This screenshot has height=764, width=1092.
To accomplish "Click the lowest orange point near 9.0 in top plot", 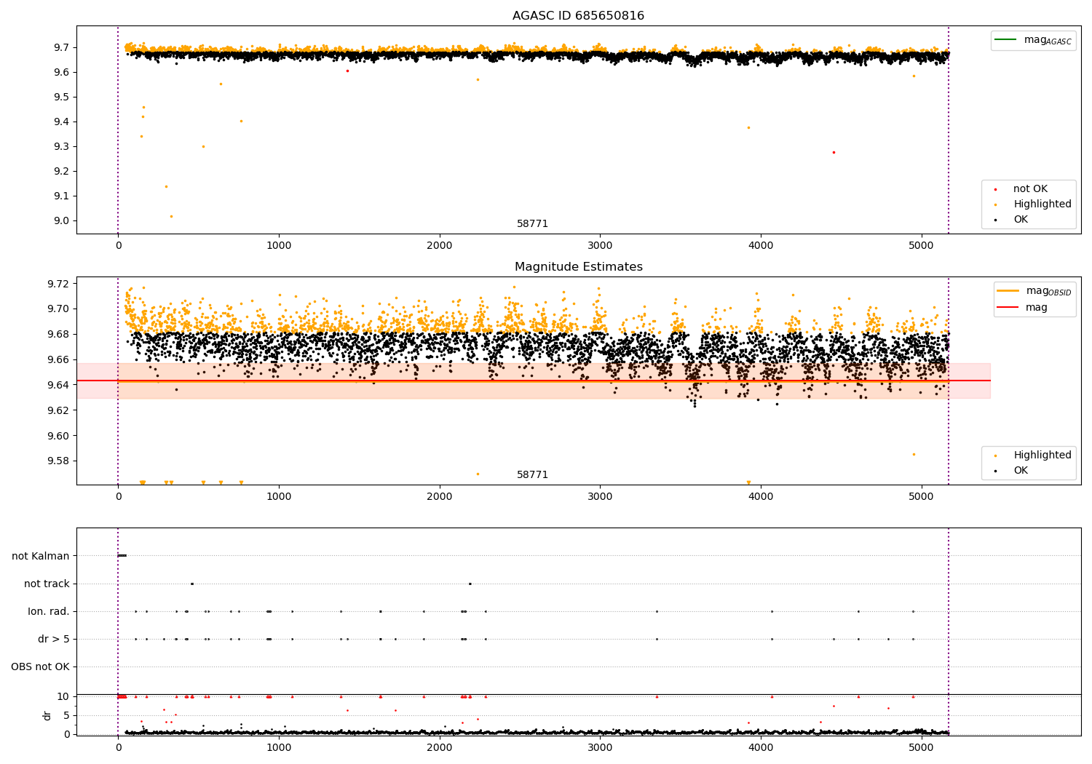I will [171, 216].
